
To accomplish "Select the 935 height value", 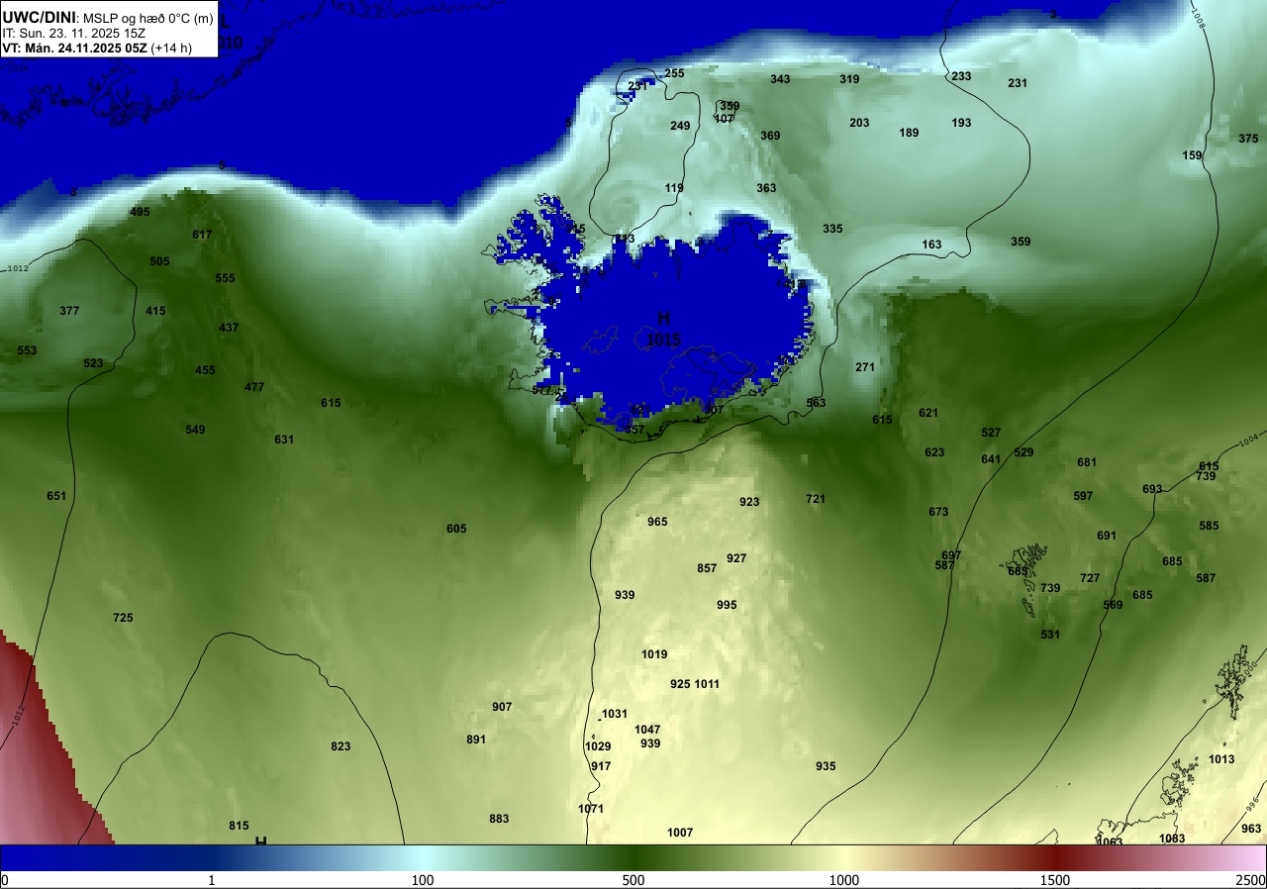I will pos(826,766).
